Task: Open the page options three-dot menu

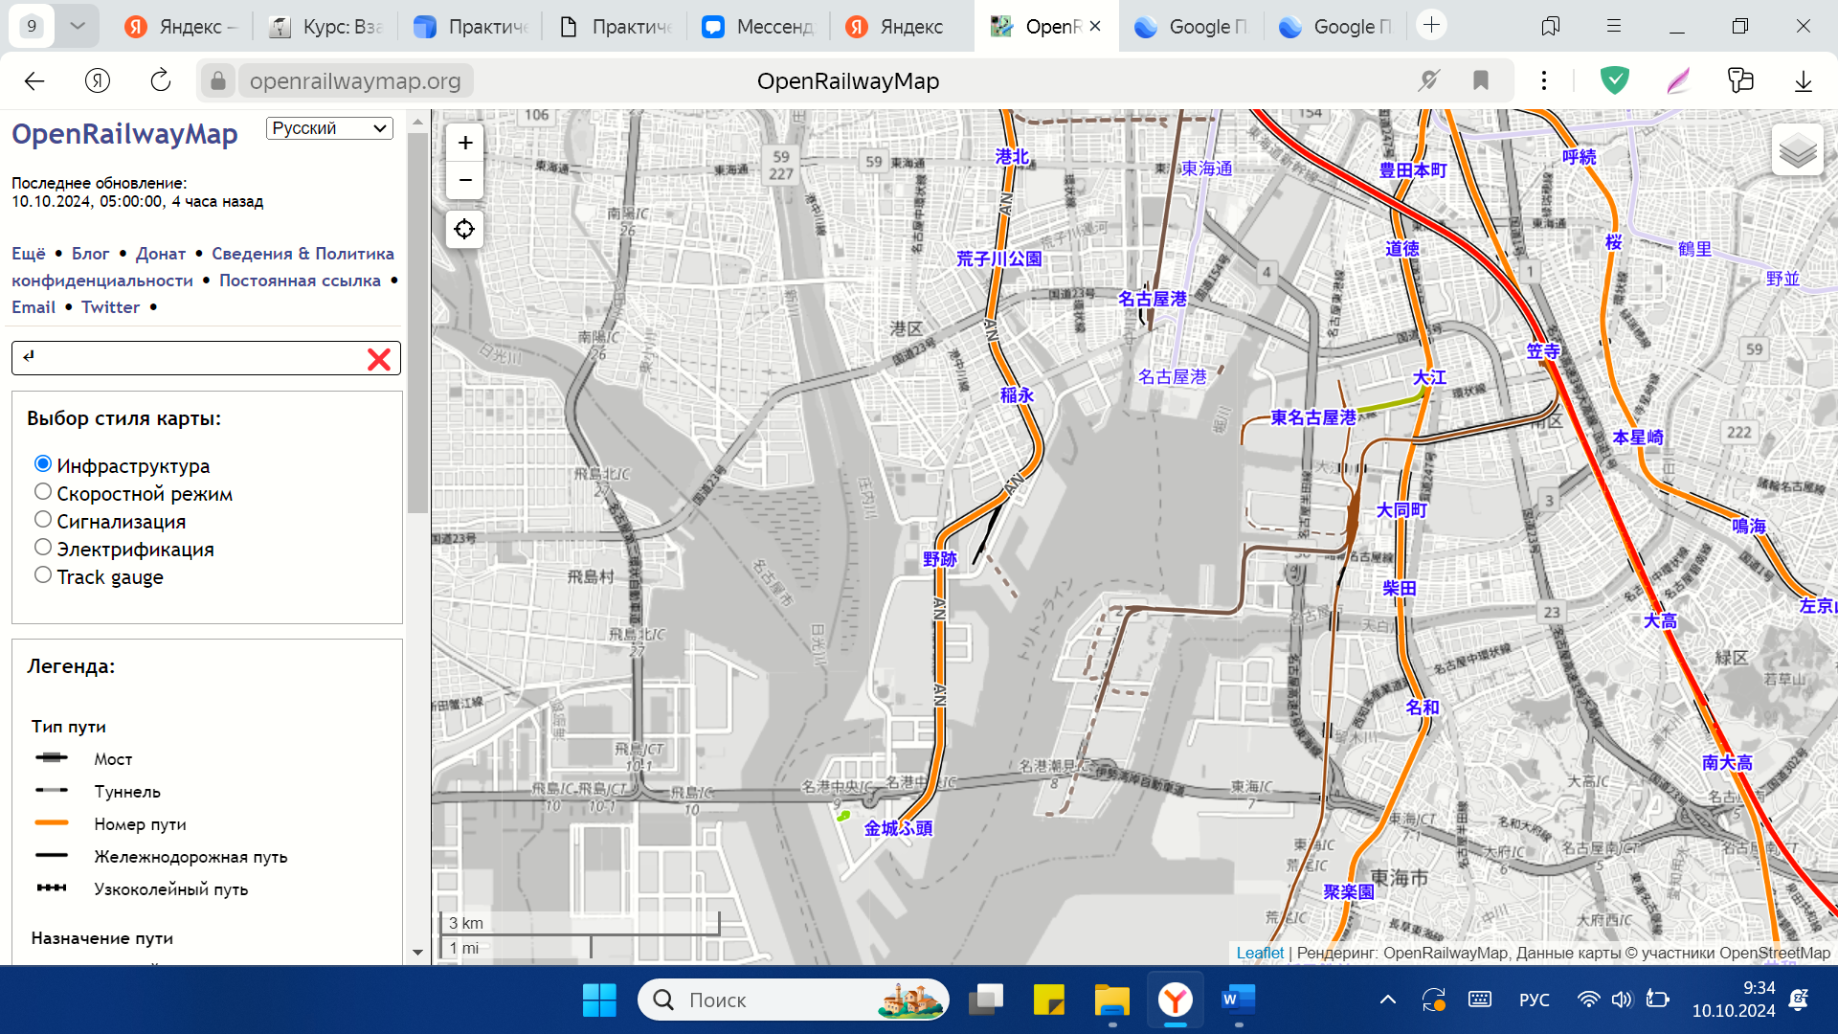Action: [1544, 81]
